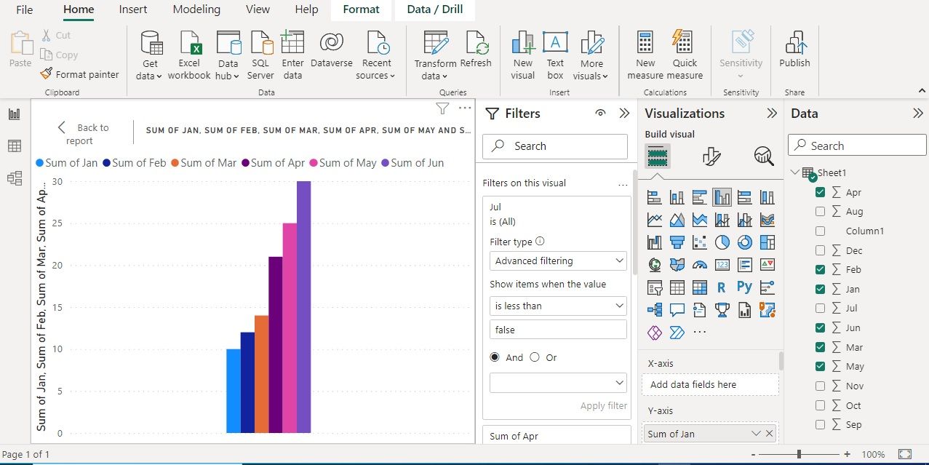The width and height of the screenshot is (929, 465).
Task: Open the Data / Drill tab
Action: click(434, 9)
